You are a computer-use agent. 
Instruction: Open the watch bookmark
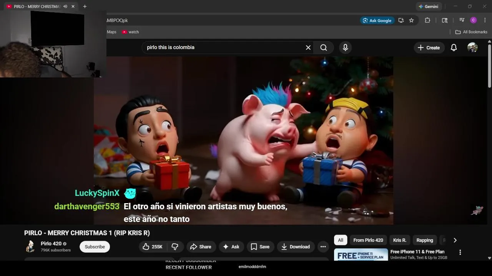coord(130,32)
